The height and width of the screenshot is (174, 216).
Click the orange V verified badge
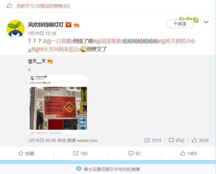pyautogui.click(x=68, y=25)
